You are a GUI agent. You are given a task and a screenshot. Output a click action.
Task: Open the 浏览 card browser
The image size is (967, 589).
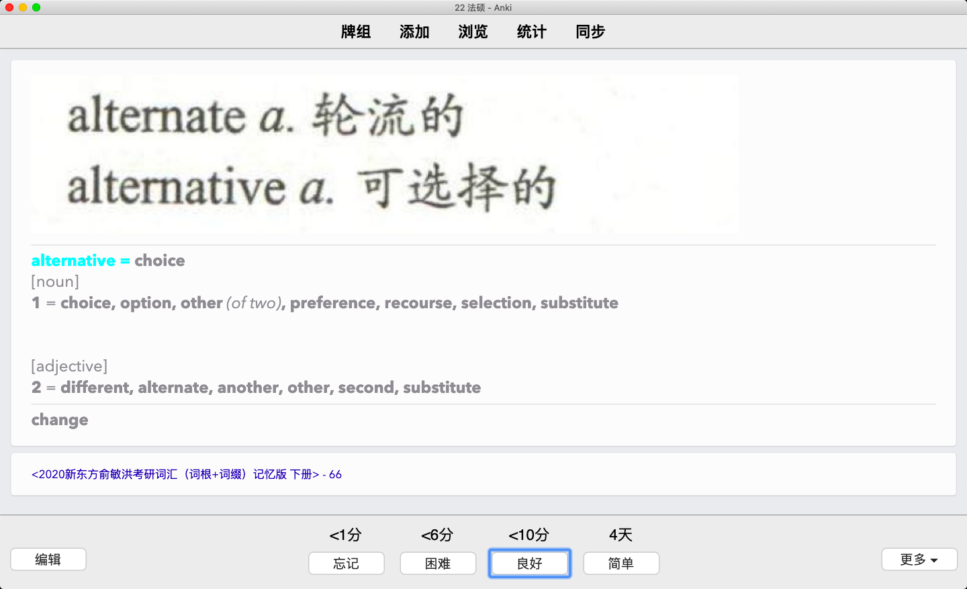point(473,32)
